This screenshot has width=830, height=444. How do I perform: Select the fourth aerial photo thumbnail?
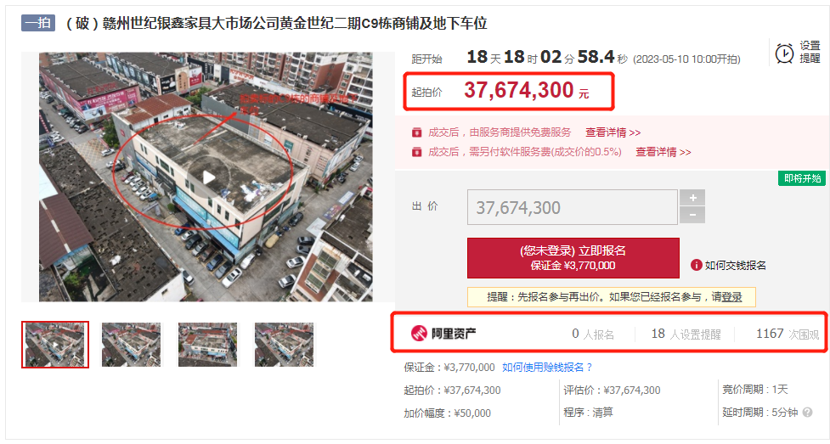285,345
